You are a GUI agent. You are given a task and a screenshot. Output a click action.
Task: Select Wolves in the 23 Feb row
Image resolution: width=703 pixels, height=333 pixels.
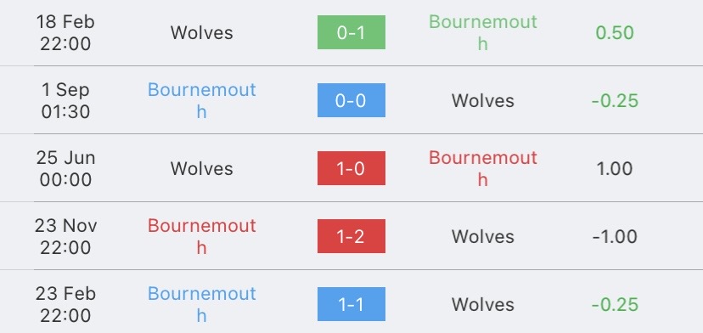tap(483, 305)
